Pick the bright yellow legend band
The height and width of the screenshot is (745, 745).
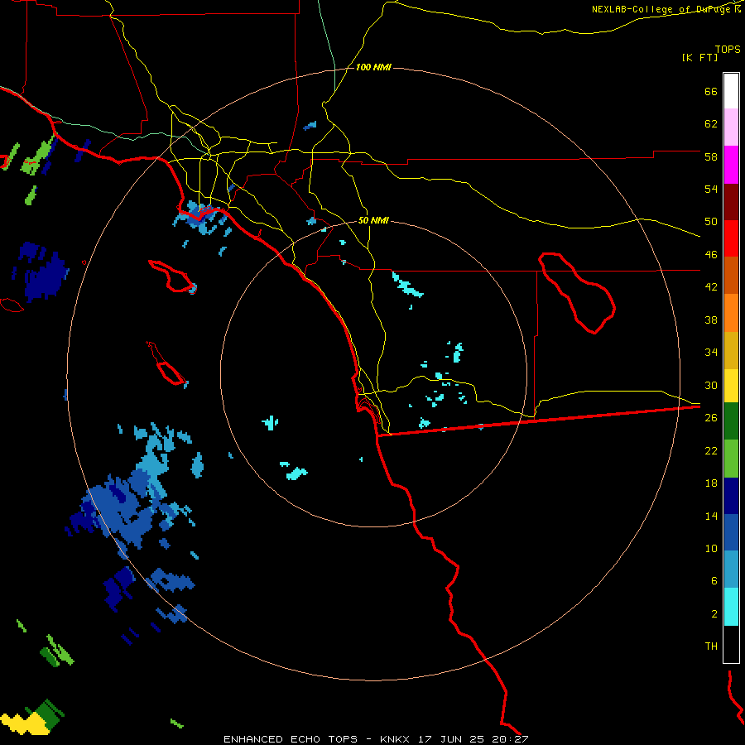731,386
